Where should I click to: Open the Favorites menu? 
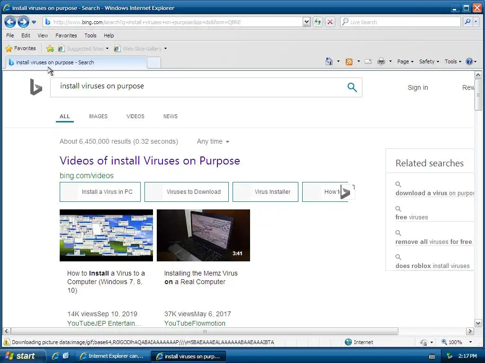66,35
